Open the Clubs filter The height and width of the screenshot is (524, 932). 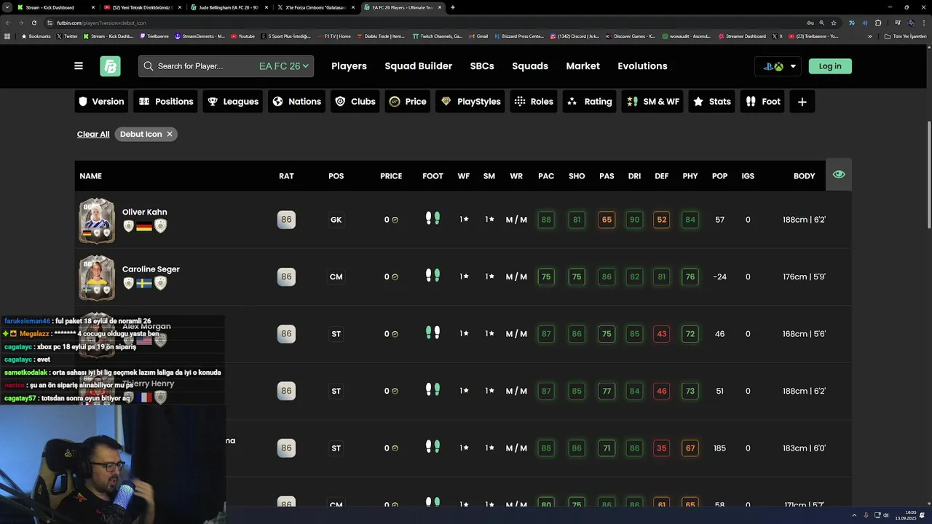(355, 102)
